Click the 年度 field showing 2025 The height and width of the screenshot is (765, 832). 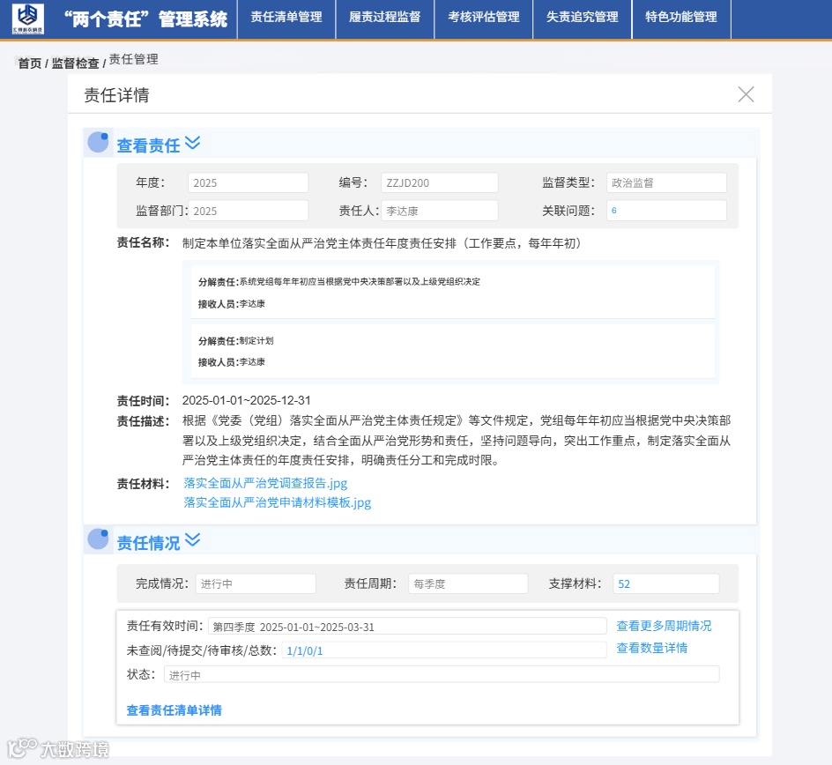[248, 183]
